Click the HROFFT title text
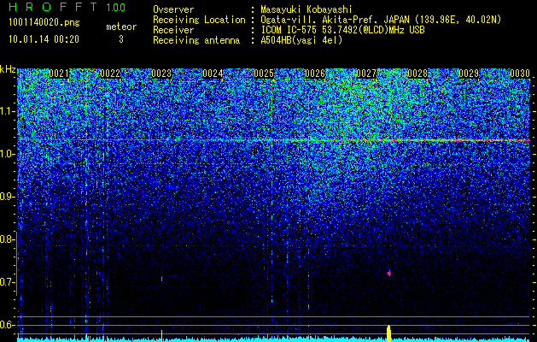Viewport: 537px width, 342px height. pyautogui.click(x=53, y=7)
